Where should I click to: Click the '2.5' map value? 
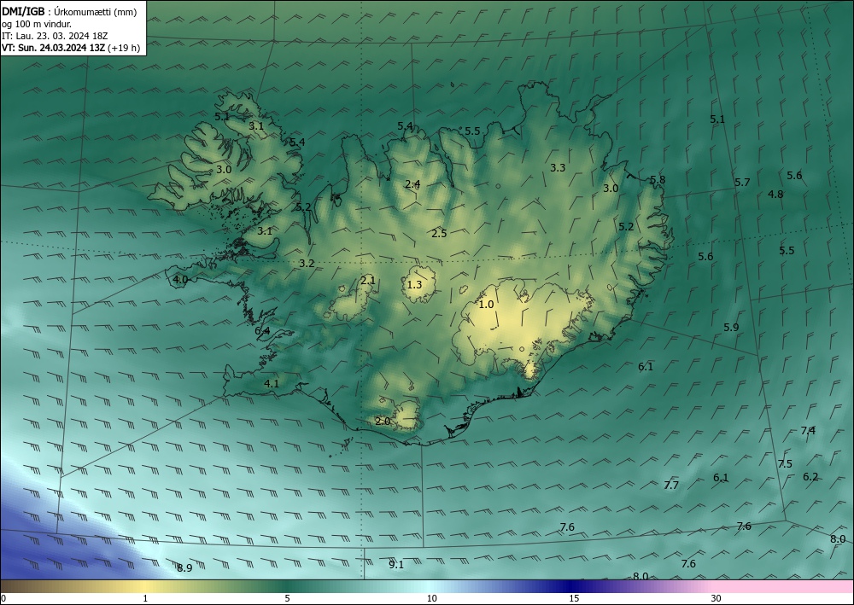[439, 234]
